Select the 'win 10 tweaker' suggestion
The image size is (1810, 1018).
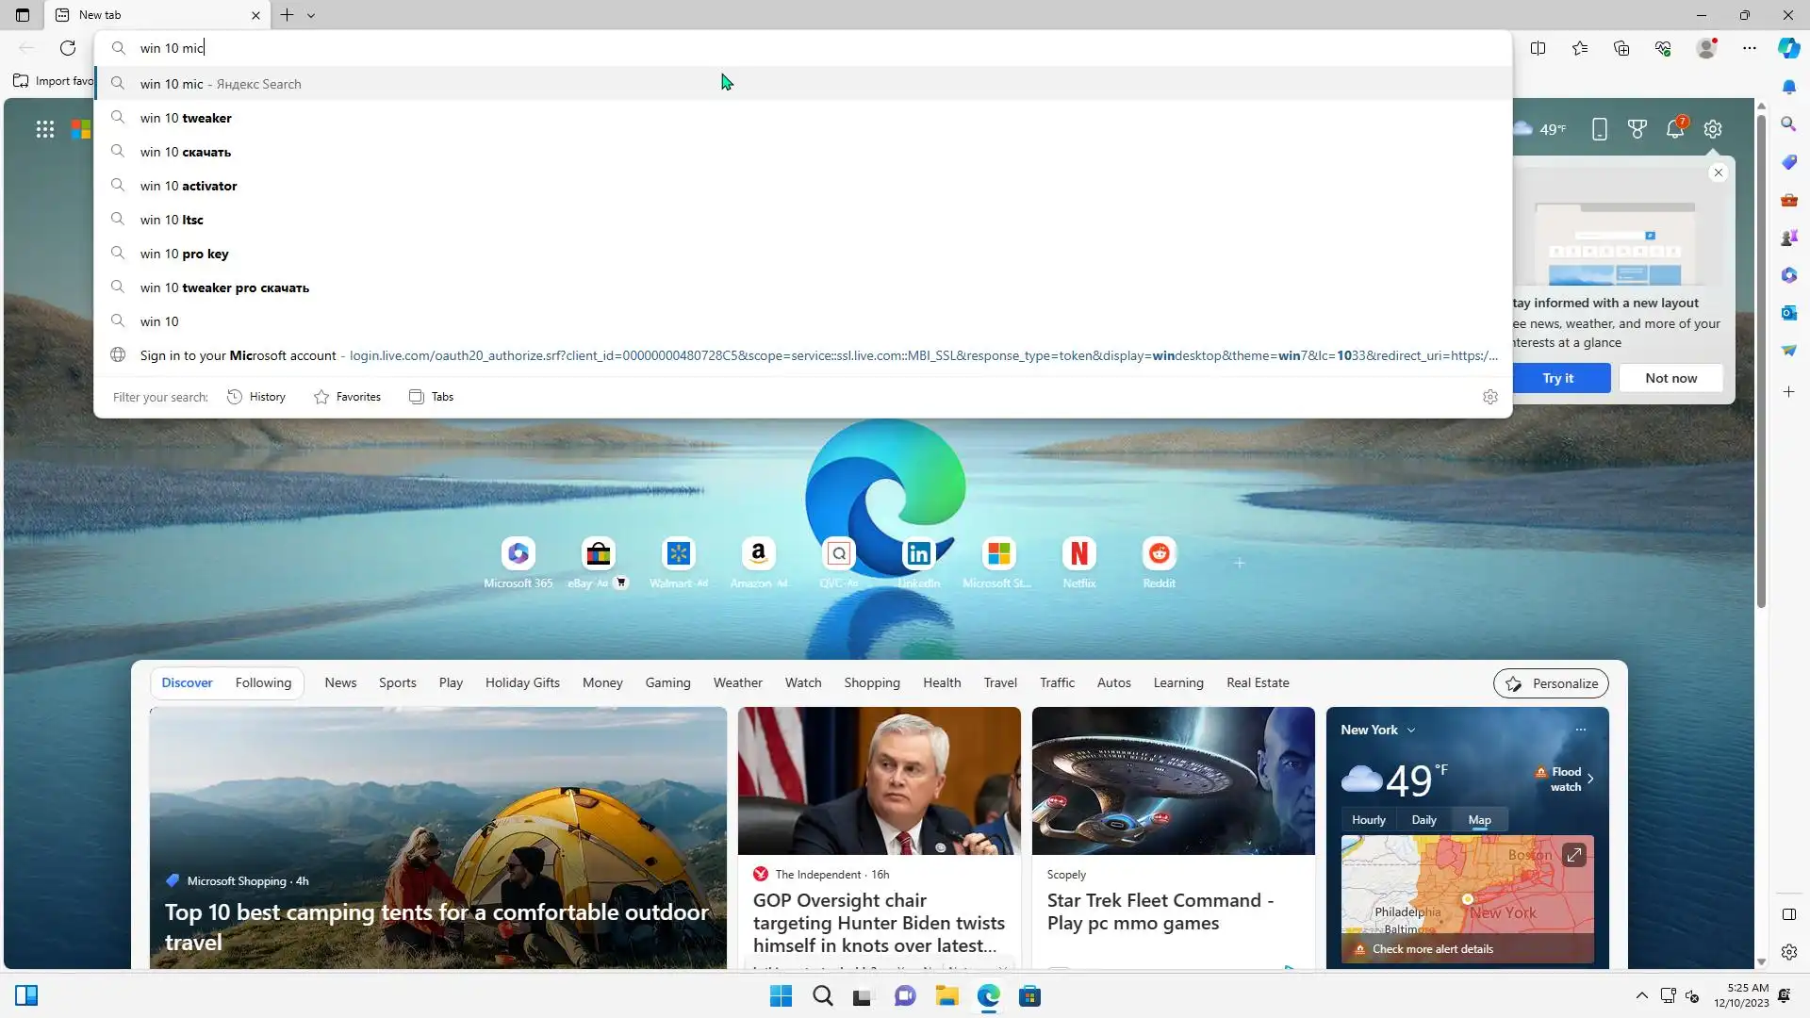pyautogui.click(x=186, y=118)
